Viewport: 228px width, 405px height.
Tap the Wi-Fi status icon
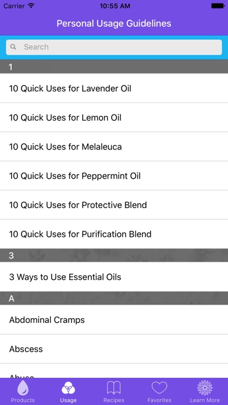pyautogui.click(x=31, y=6)
